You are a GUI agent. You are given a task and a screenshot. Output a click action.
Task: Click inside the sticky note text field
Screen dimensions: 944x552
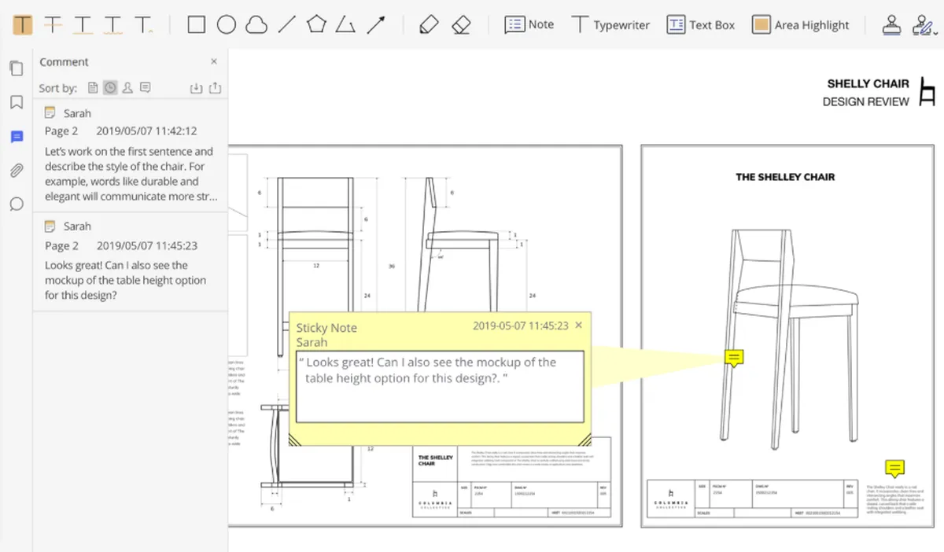440,388
